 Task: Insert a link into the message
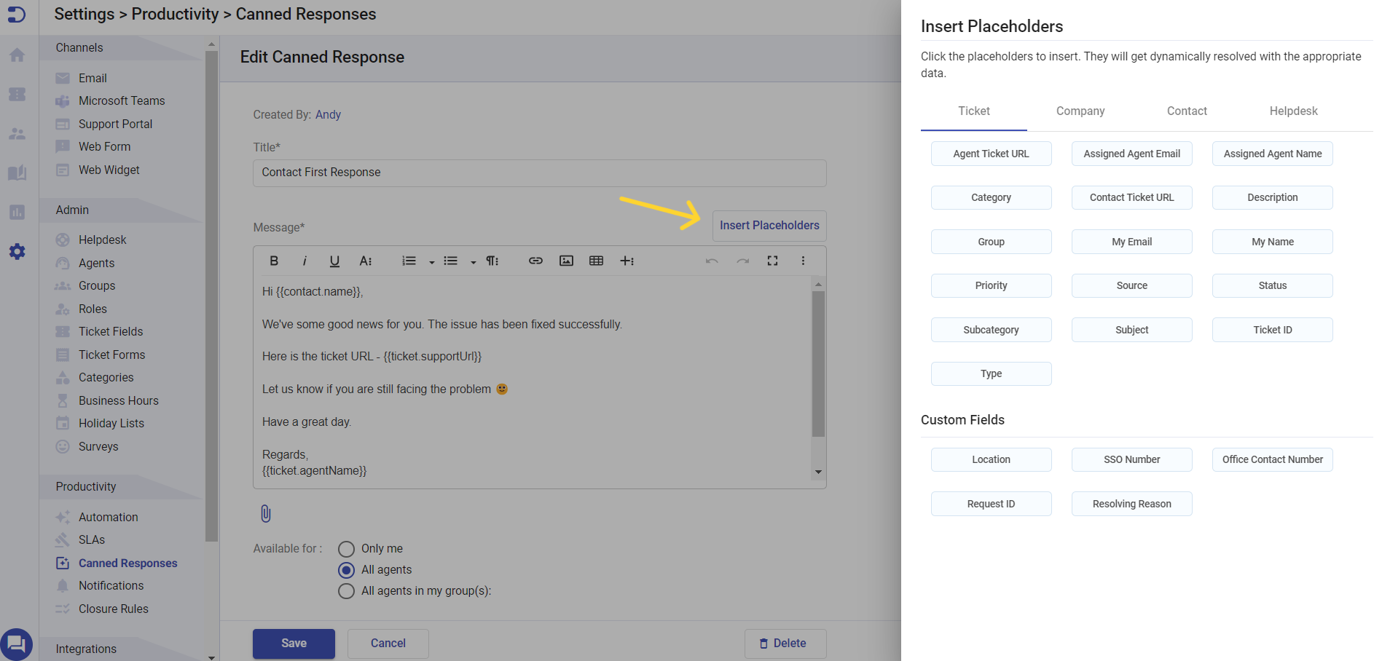pyautogui.click(x=535, y=261)
